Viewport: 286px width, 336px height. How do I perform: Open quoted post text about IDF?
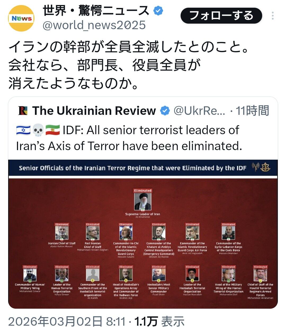point(129,138)
